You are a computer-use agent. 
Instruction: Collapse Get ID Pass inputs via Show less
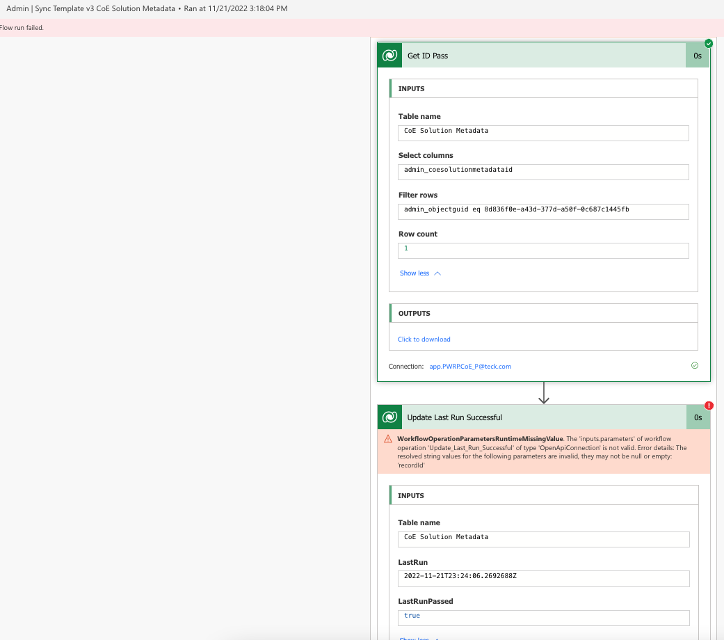click(415, 273)
